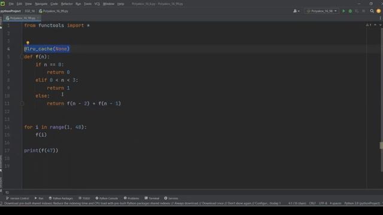
Task: Open the Code menu
Action: (x=54, y=4)
